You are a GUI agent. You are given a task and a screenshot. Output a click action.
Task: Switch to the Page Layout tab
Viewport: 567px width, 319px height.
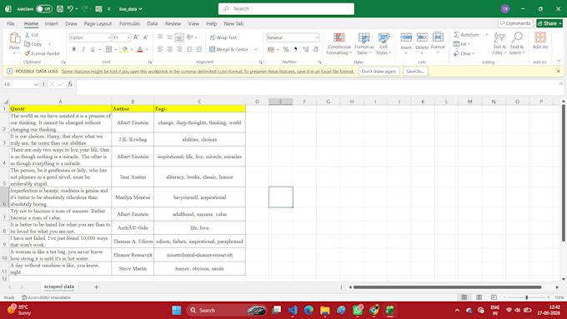pyautogui.click(x=98, y=23)
